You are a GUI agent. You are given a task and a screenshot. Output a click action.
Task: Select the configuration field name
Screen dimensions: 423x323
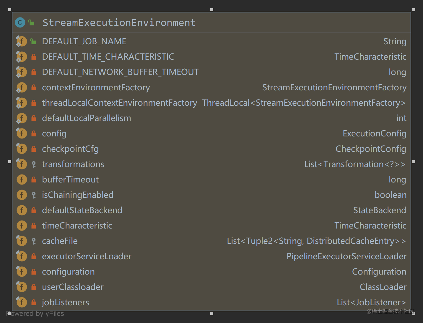[68, 272]
